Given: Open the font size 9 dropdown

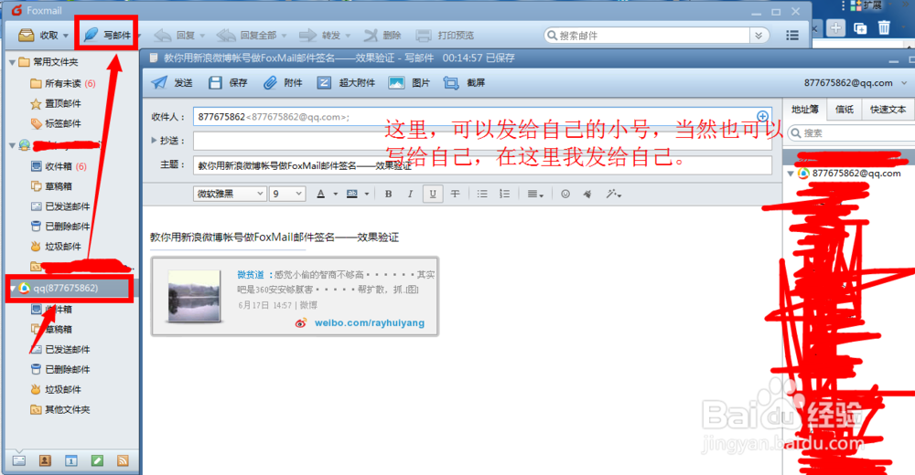Looking at the screenshot, I should tap(287, 194).
